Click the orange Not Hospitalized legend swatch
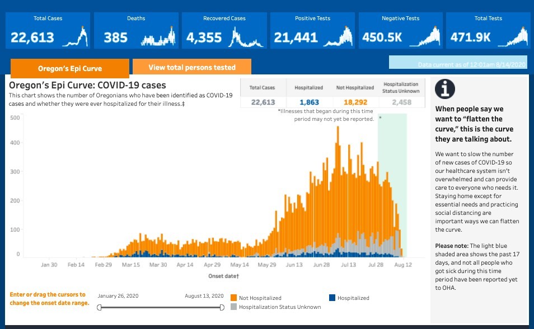 (234, 298)
